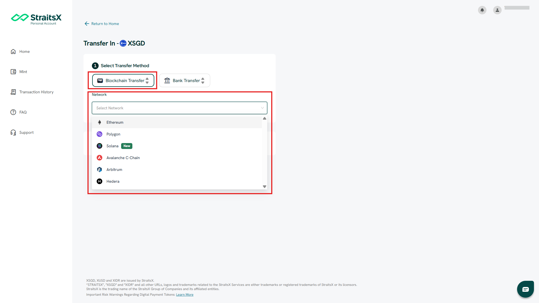Click the Mint wallet icon
This screenshot has width=539, height=303.
(13, 72)
